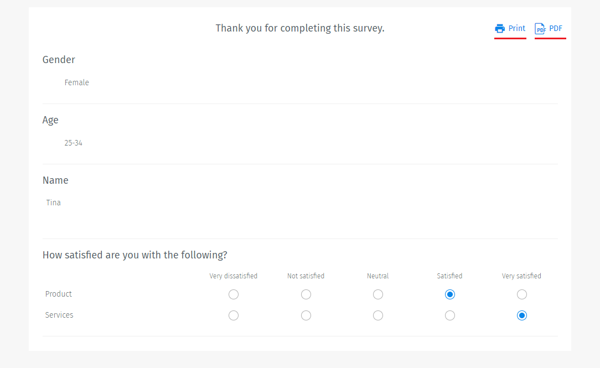Export survey using the PDF icon
This screenshot has height=368, width=600.
point(540,28)
